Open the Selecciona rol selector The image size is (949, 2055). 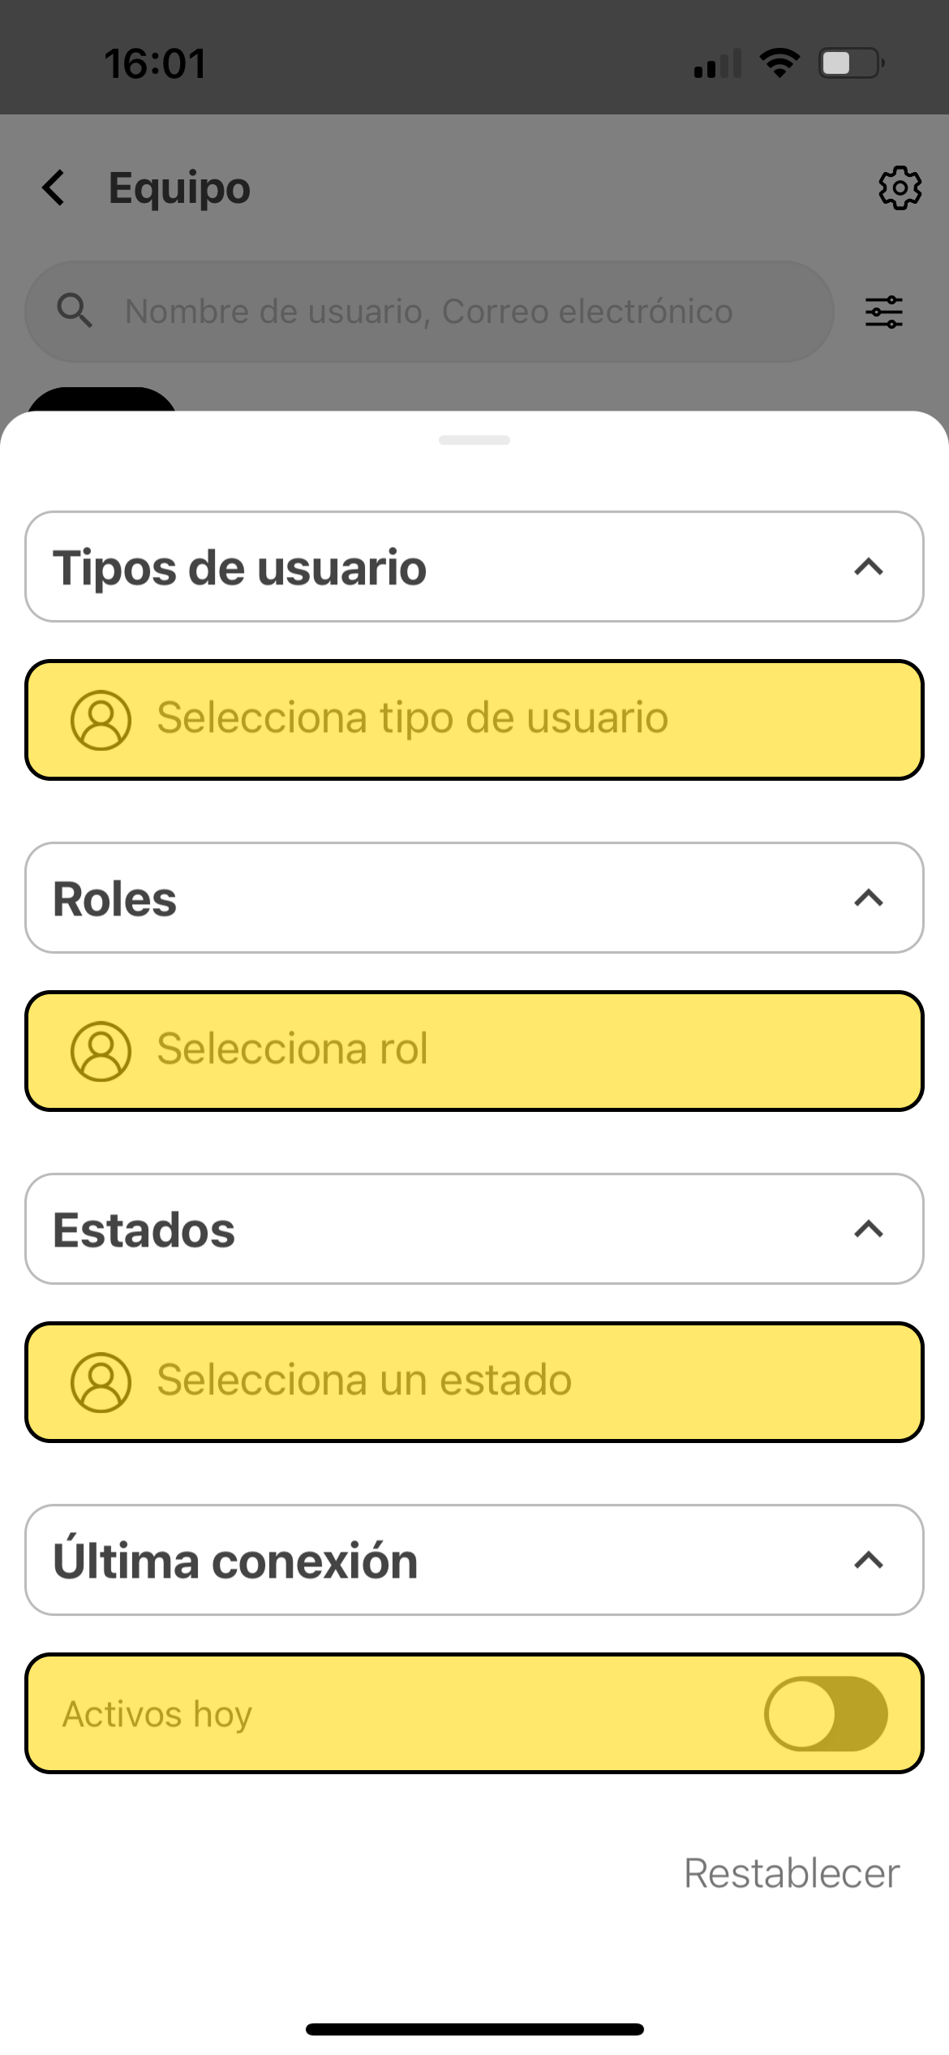[x=474, y=1050]
